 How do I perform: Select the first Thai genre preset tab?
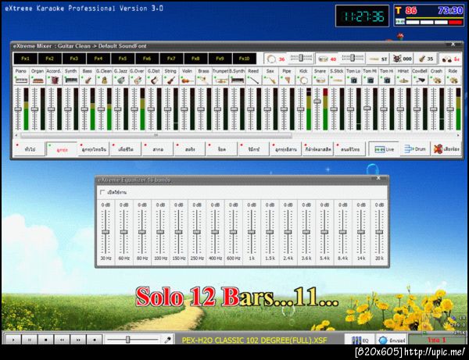pos(30,149)
